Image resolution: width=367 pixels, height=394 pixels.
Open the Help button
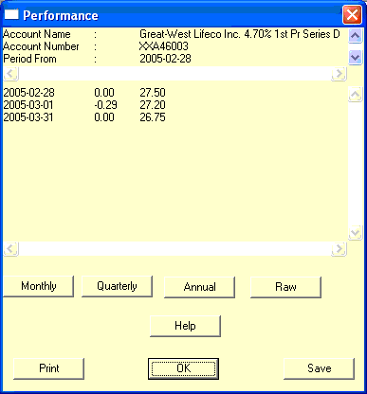click(185, 326)
